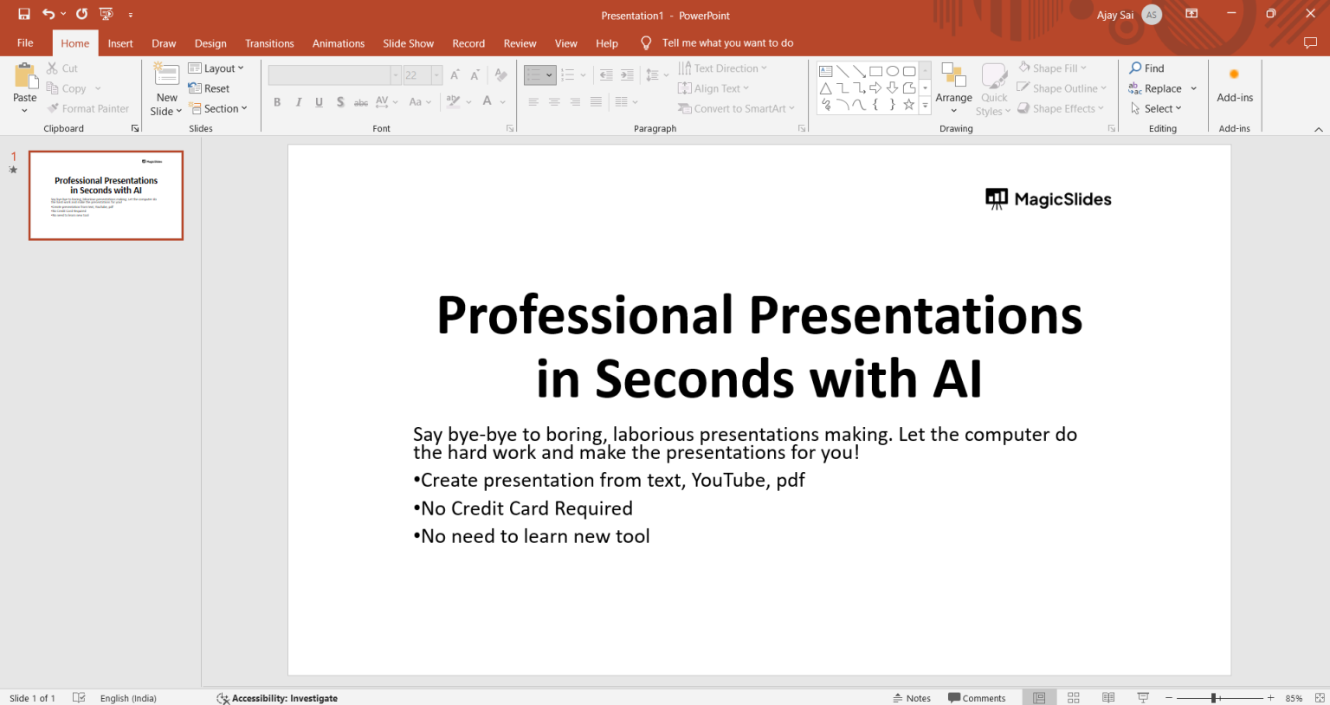1330x705 pixels.
Task: Start slideshow from beginning in quick access toolbar
Action: click(107, 14)
